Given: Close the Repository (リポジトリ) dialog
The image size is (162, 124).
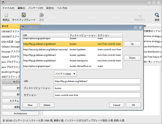Looking at the screenshot, I should 140,28.
